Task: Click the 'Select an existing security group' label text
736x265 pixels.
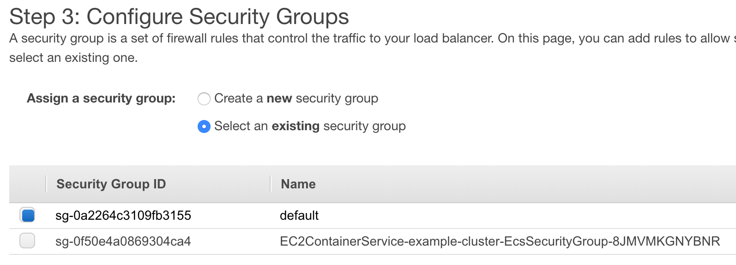Action: coord(310,126)
